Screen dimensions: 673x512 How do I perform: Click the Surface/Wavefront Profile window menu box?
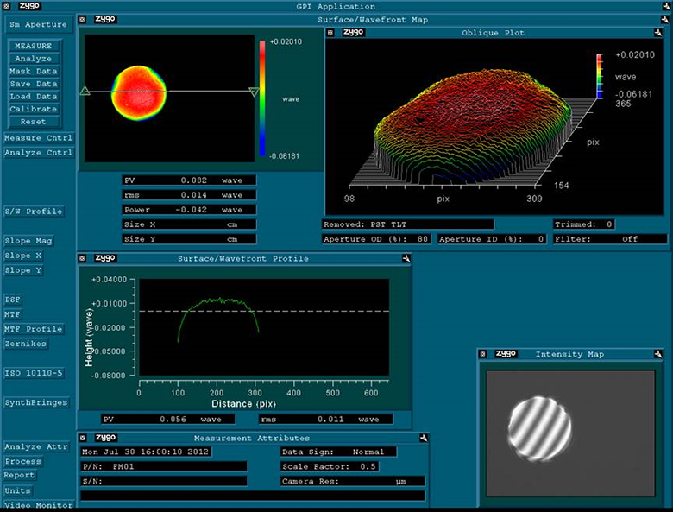point(83,258)
